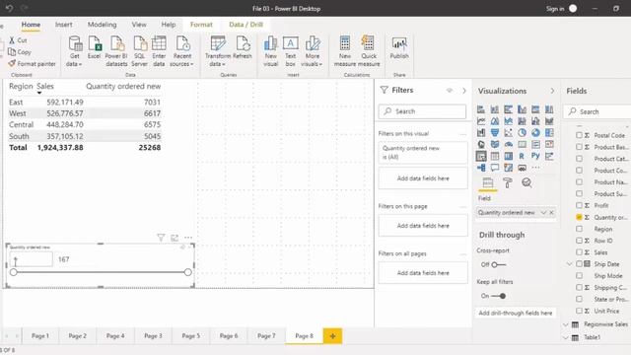
Task: Open the Analytics magnifier pane
Action: coord(526,183)
